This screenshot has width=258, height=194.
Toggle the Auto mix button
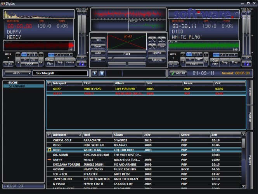pyautogui.click(x=98, y=53)
